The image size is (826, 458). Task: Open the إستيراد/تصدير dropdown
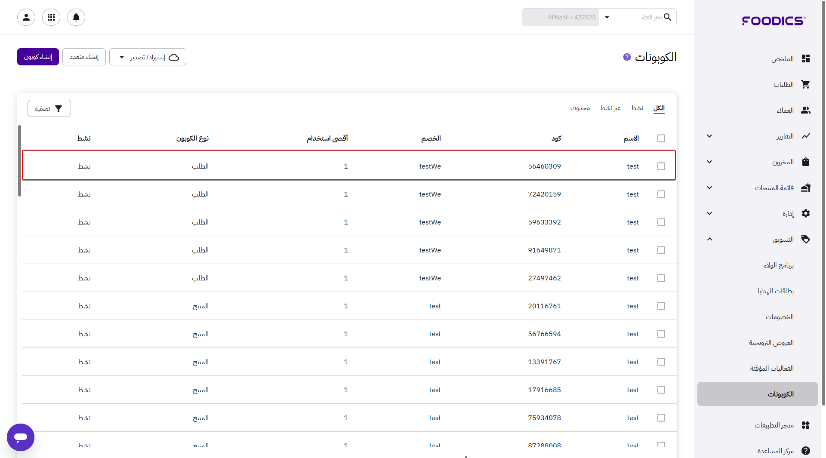148,57
